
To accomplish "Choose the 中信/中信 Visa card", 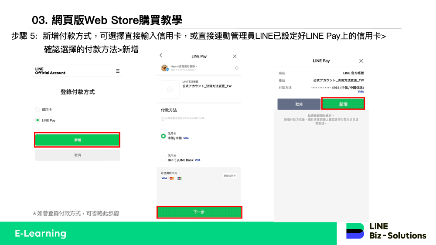I will pyautogui.click(x=163, y=136).
